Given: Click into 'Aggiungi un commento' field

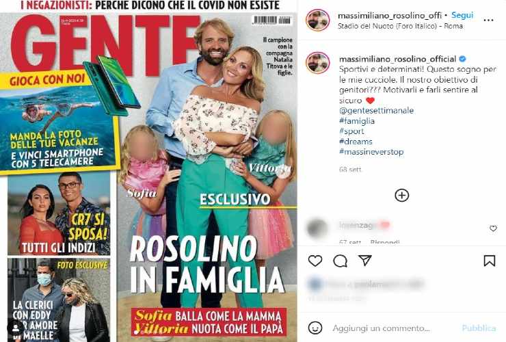Looking at the screenshot, I should (381, 328).
